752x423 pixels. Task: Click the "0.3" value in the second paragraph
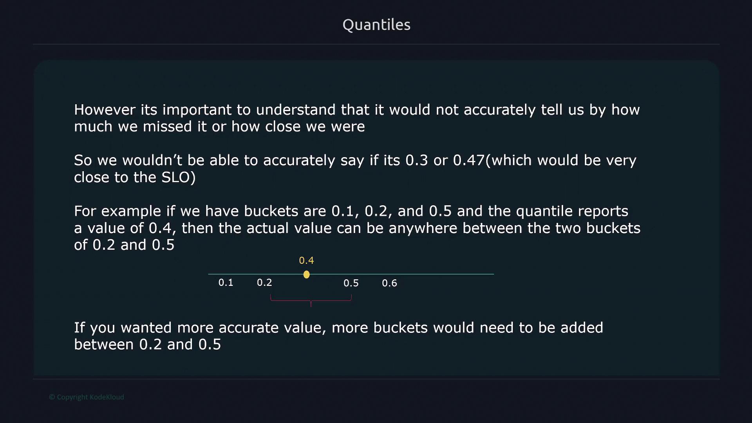pos(416,160)
